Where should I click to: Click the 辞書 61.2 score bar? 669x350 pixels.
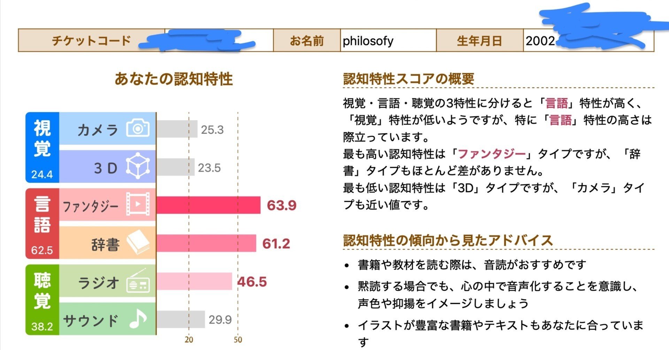click(x=206, y=243)
